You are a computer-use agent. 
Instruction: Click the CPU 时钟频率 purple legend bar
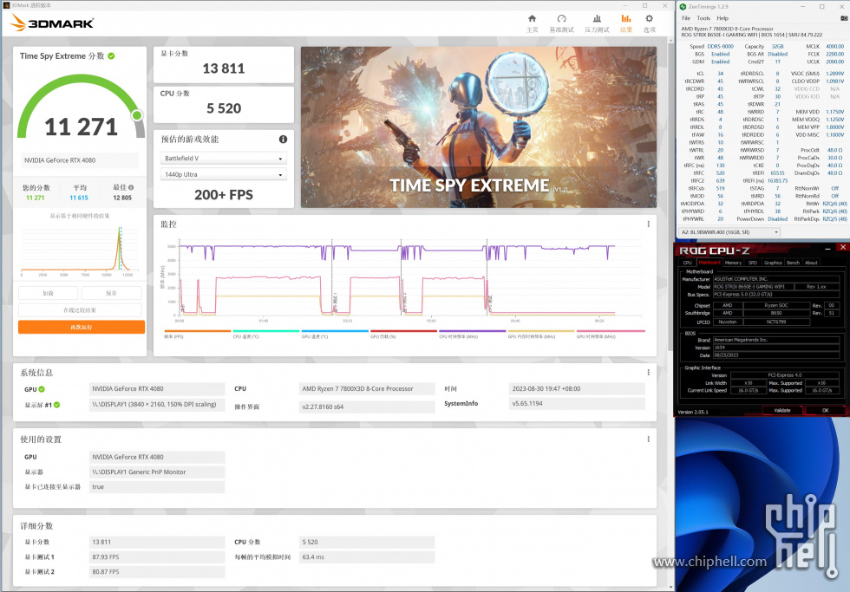click(x=473, y=331)
